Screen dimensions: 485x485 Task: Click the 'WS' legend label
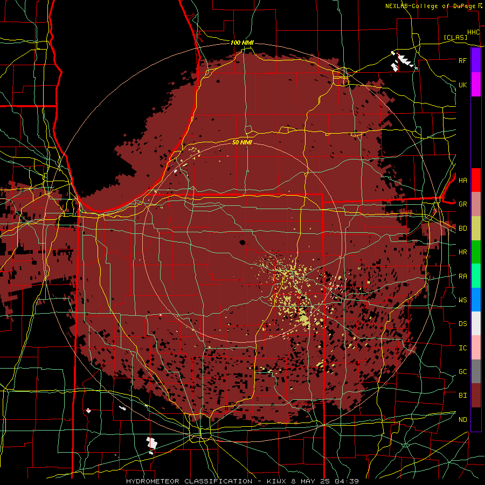[463, 300]
